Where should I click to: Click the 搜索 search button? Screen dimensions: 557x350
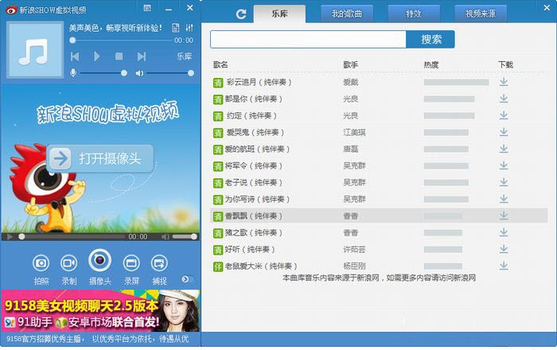430,39
